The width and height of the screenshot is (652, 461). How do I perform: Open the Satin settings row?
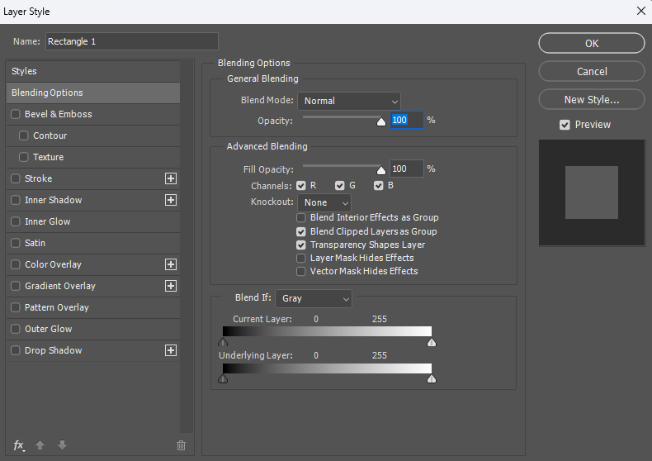point(93,243)
